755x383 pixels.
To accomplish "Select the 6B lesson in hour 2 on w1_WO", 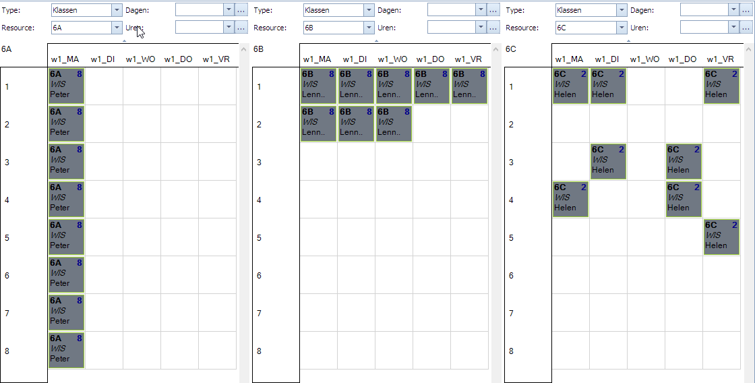I will click(394, 124).
